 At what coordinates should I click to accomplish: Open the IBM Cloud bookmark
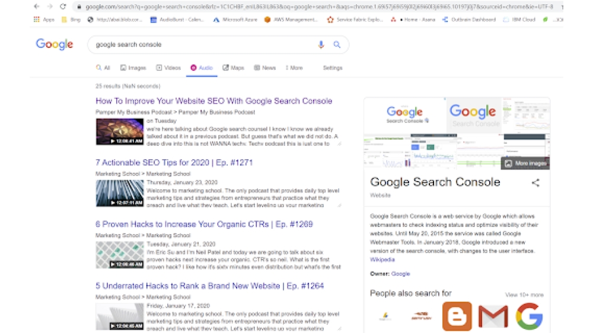tap(519, 20)
